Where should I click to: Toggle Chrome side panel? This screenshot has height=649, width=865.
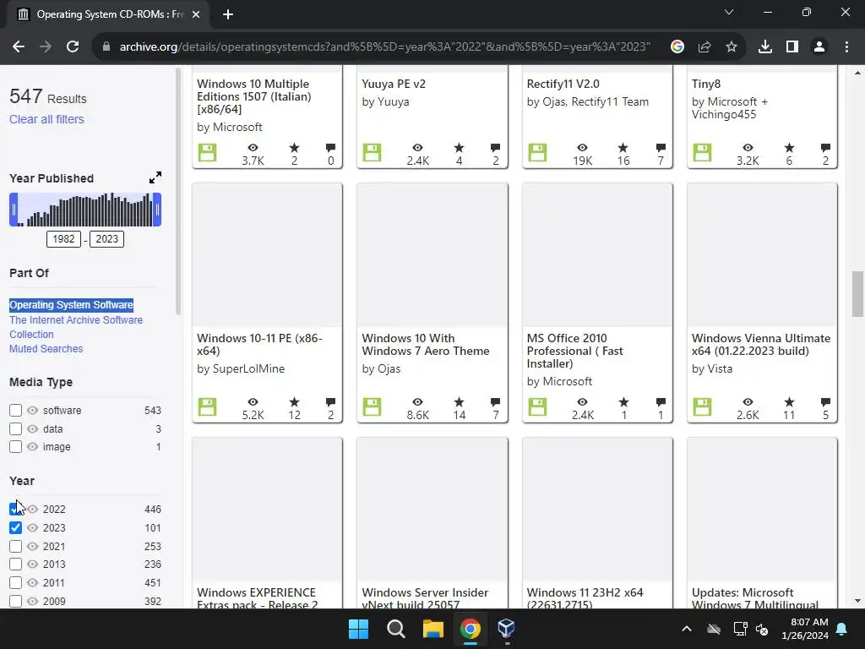coord(792,47)
